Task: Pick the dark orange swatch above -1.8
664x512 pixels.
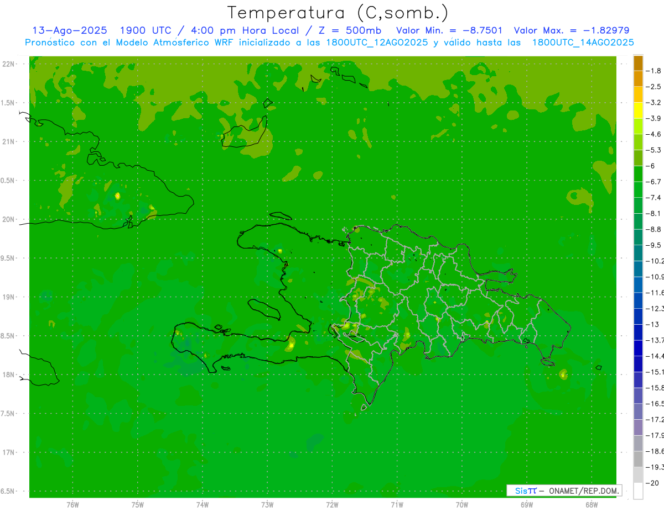Action: click(638, 63)
